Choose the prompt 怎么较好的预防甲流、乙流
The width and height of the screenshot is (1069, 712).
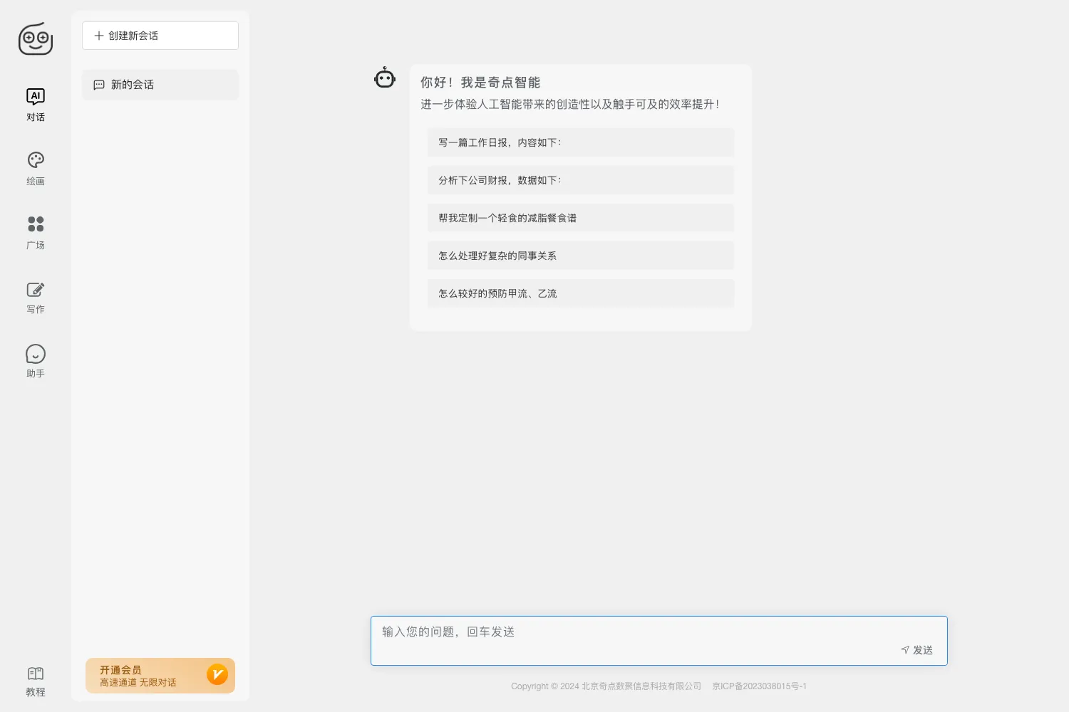click(581, 293)
